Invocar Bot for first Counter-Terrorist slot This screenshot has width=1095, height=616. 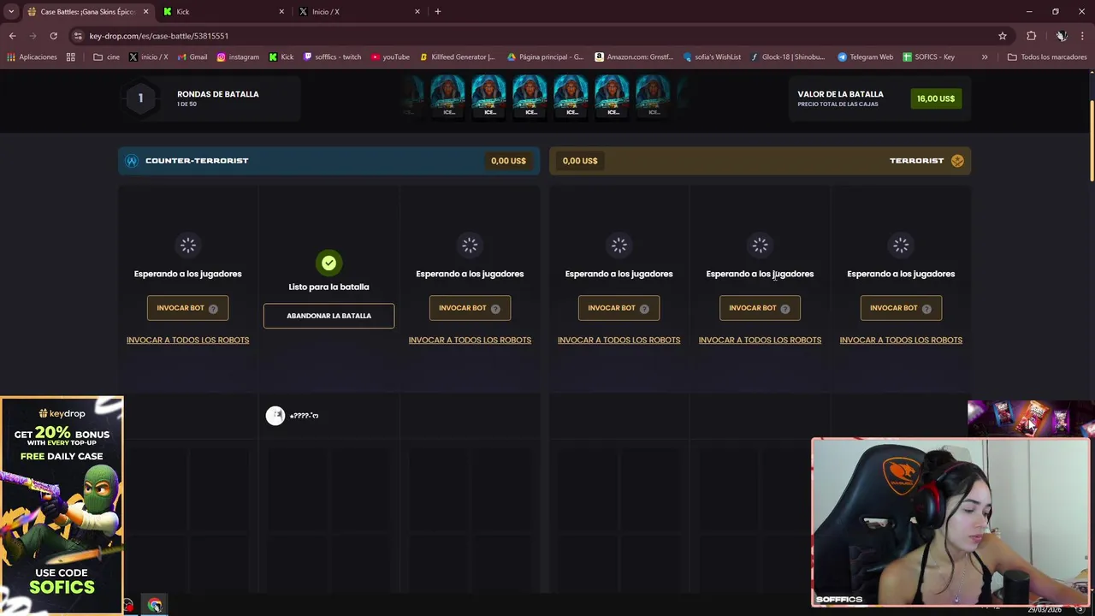[187, 308]
